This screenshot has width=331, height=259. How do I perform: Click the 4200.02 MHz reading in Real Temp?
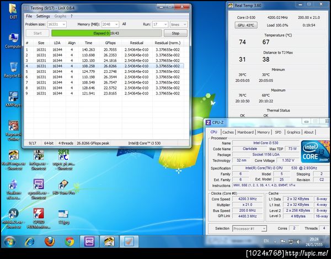(277, 18)
